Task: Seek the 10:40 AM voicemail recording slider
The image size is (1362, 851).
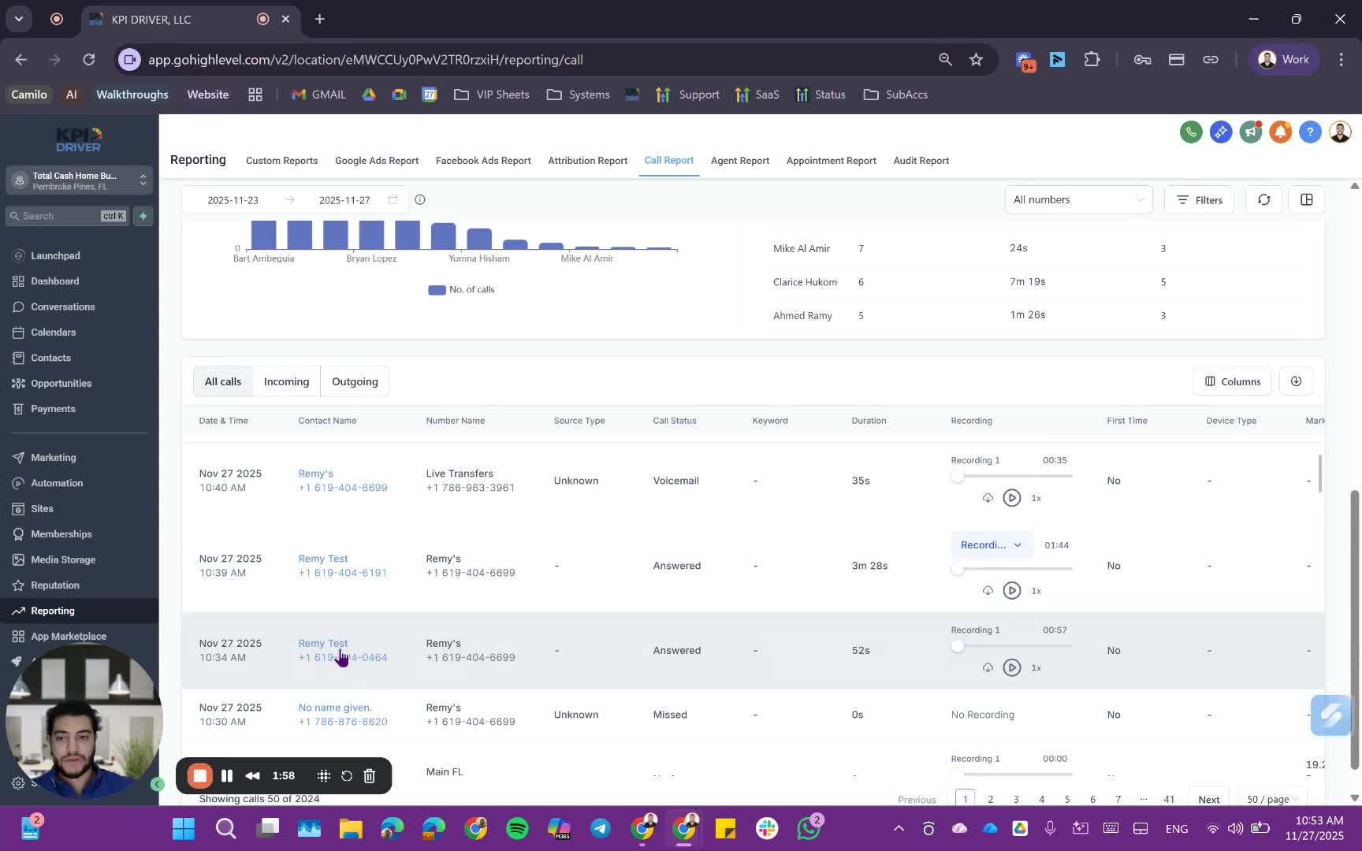Action: coord(1012,476)
